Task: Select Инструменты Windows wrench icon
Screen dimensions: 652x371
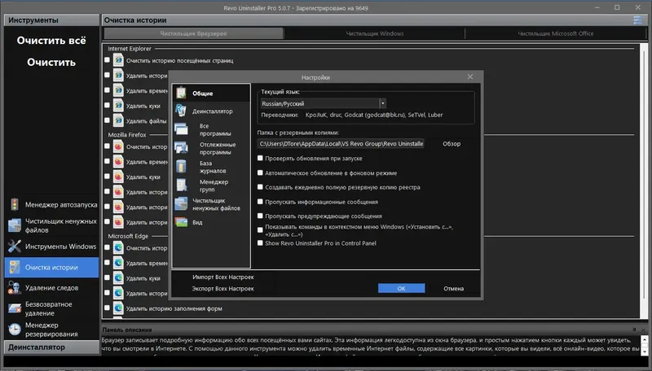Action: click(15, 246)
